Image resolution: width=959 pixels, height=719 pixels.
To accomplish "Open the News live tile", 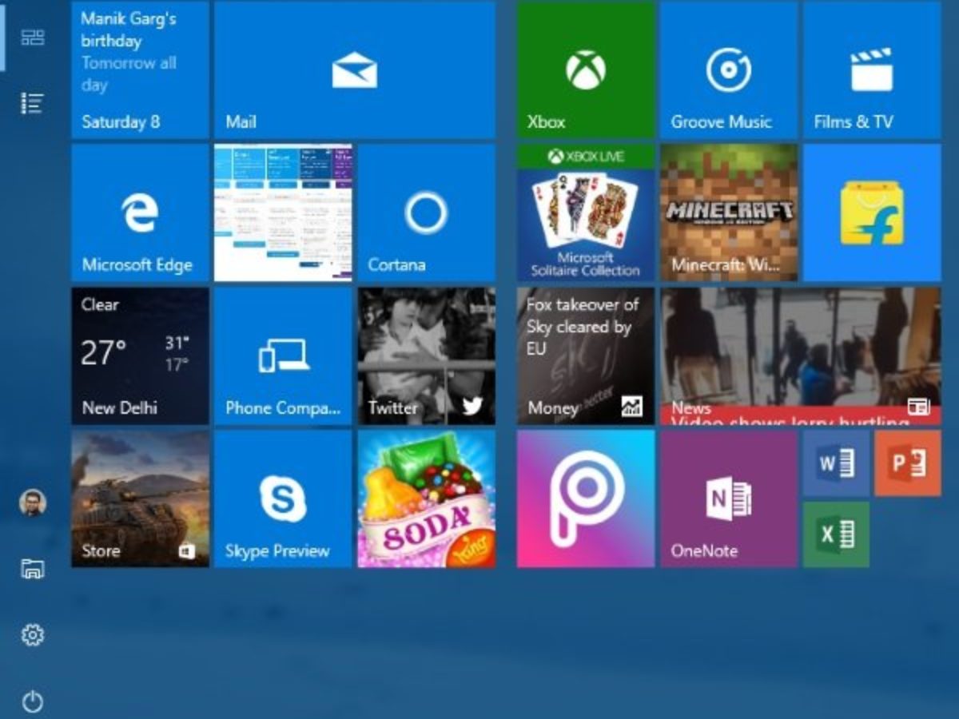I will click(801, 356).
